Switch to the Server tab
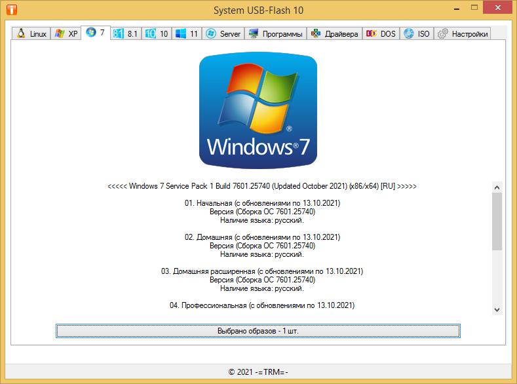Screen dimensions: 517x384 tap(223, 33)
